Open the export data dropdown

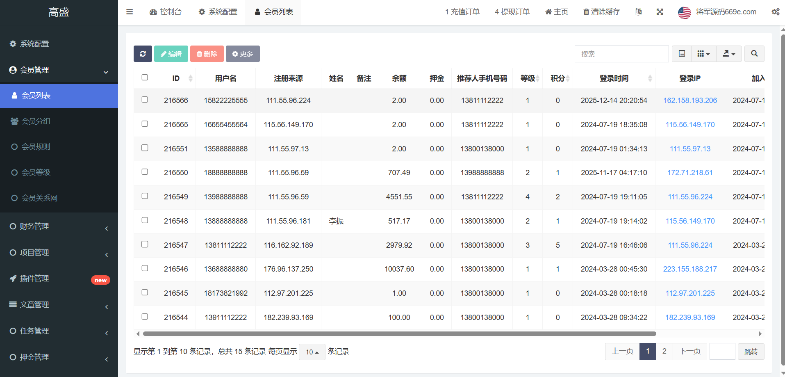728,54
